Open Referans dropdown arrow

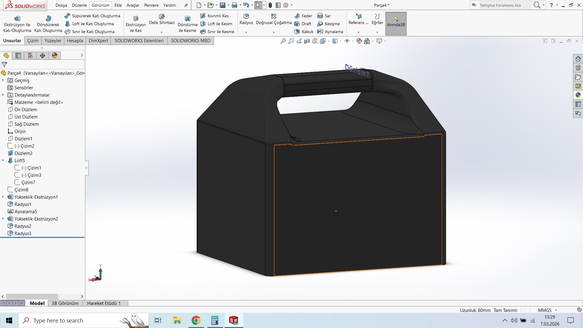358,32
